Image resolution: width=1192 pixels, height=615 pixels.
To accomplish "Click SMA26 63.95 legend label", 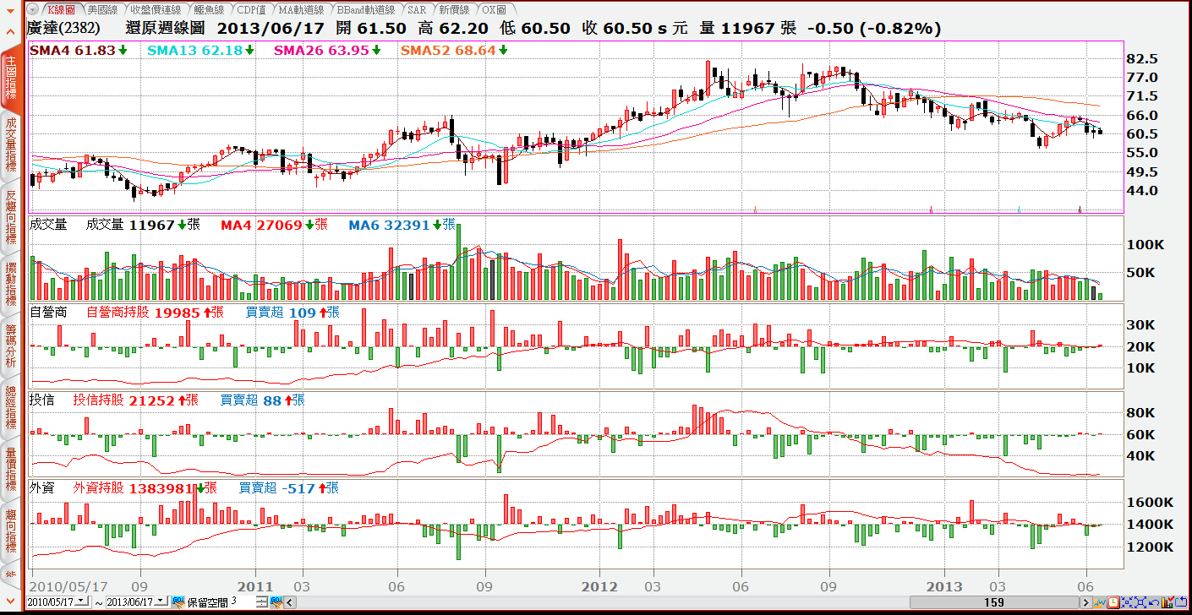I will 322,51.
